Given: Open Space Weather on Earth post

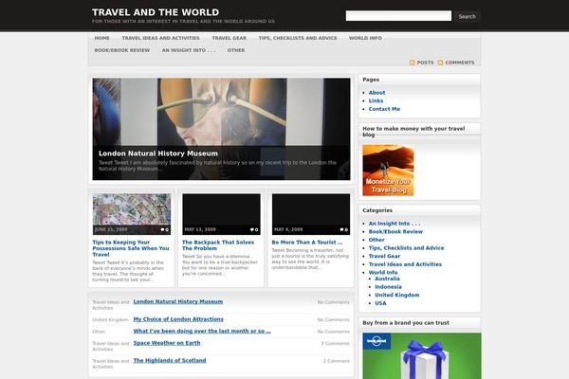Looking at the screenshot, I should click(x=167, y=343).
